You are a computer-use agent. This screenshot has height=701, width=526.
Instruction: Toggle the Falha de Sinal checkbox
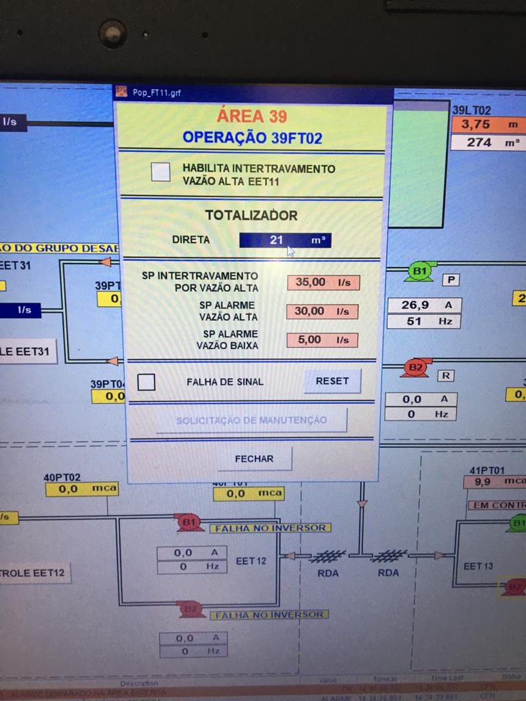click(147, 382)
